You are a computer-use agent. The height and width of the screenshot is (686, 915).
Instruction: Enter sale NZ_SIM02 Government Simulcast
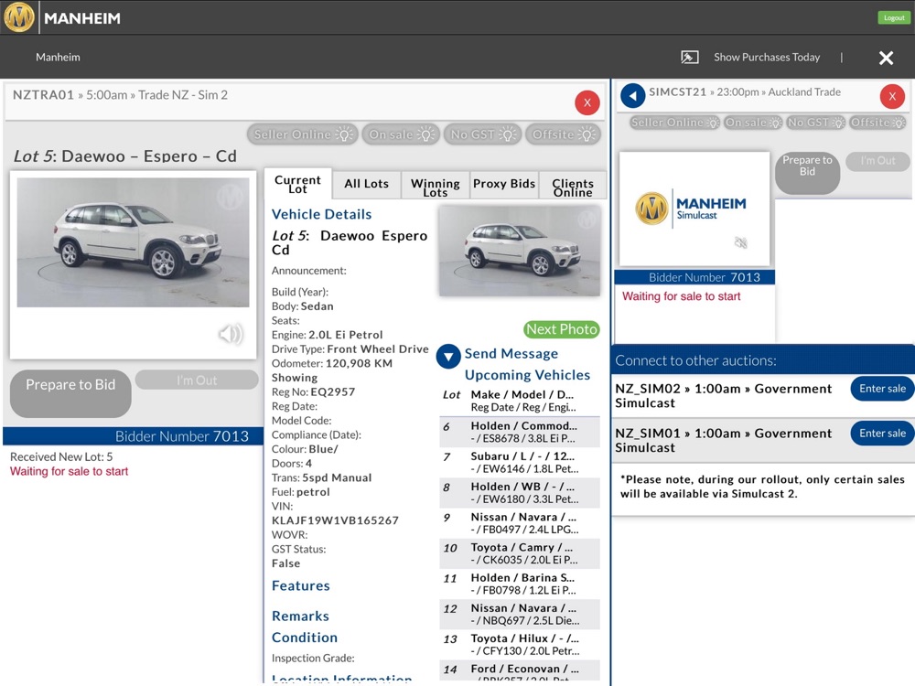(882, 389)
